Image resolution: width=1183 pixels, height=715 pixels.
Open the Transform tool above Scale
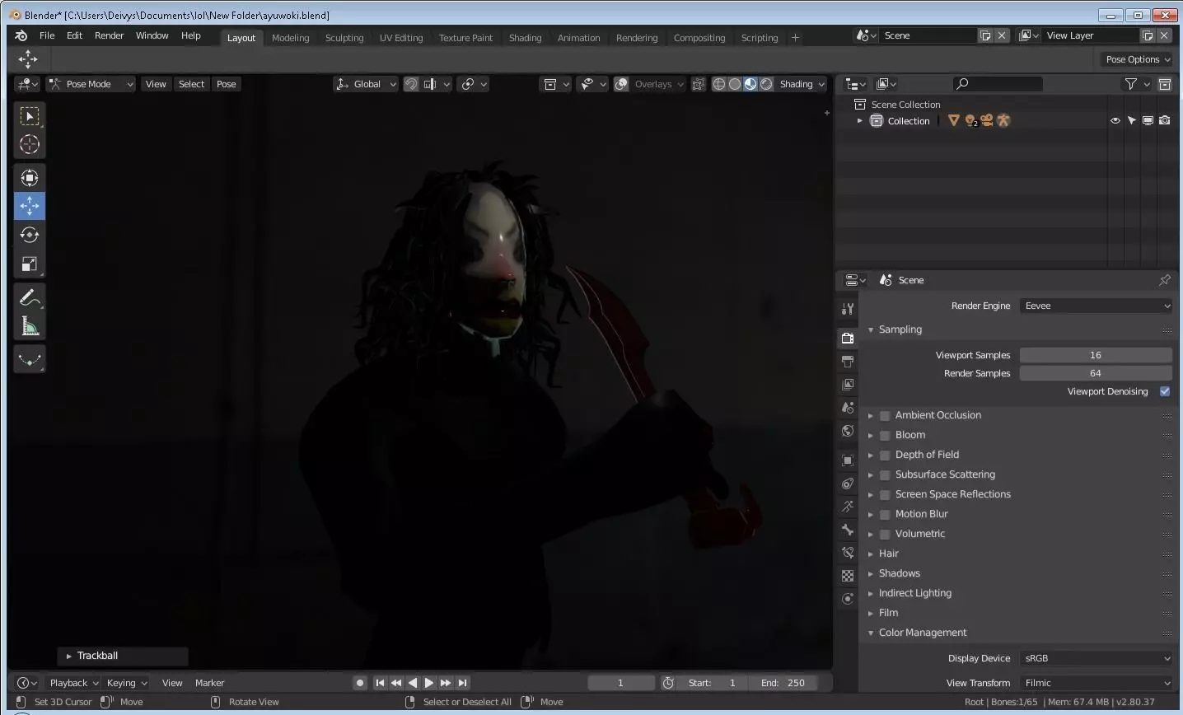pyautogui.click(x=30, y=178)
